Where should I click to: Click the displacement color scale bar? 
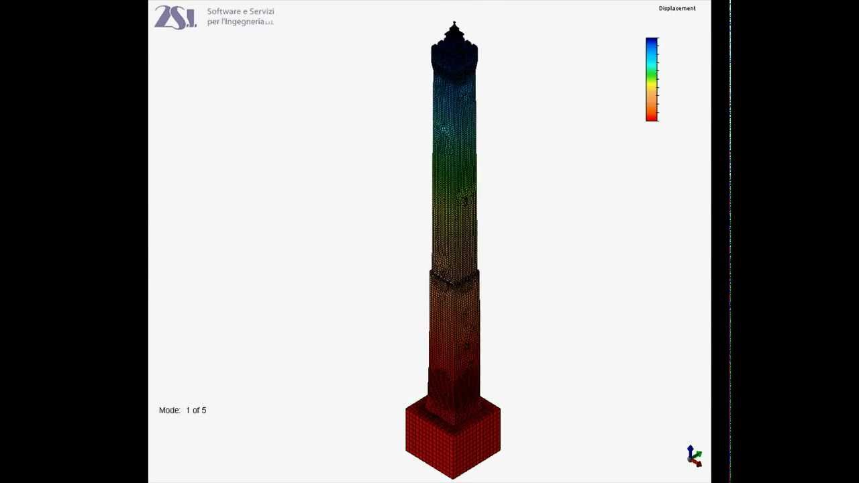click(x=652, y=79)
